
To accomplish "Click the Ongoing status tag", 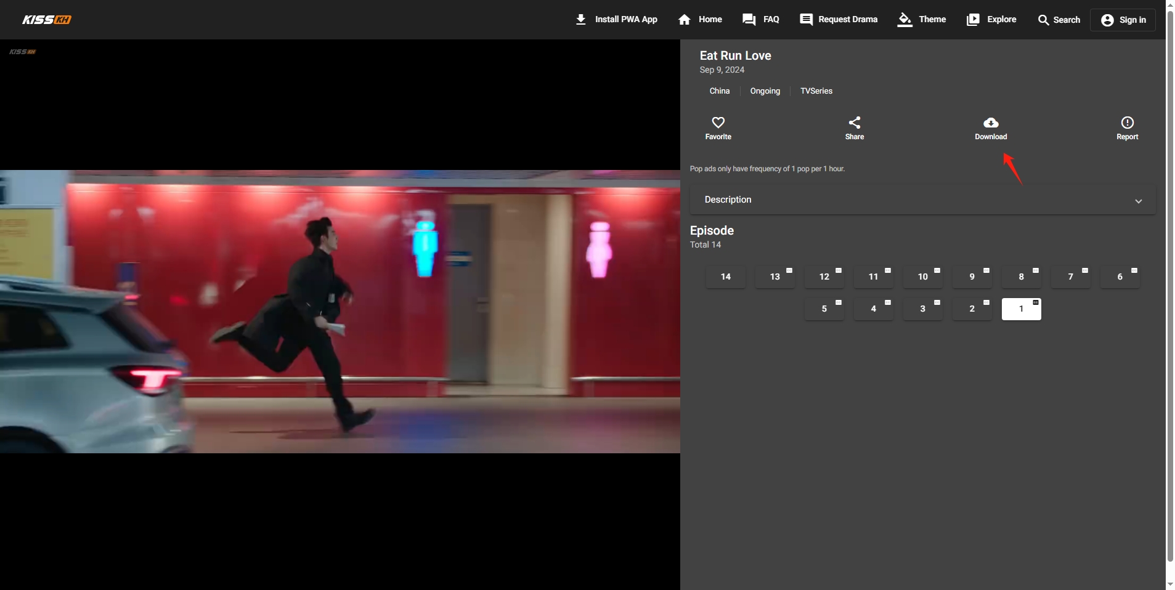I will (x=765, y=91).
